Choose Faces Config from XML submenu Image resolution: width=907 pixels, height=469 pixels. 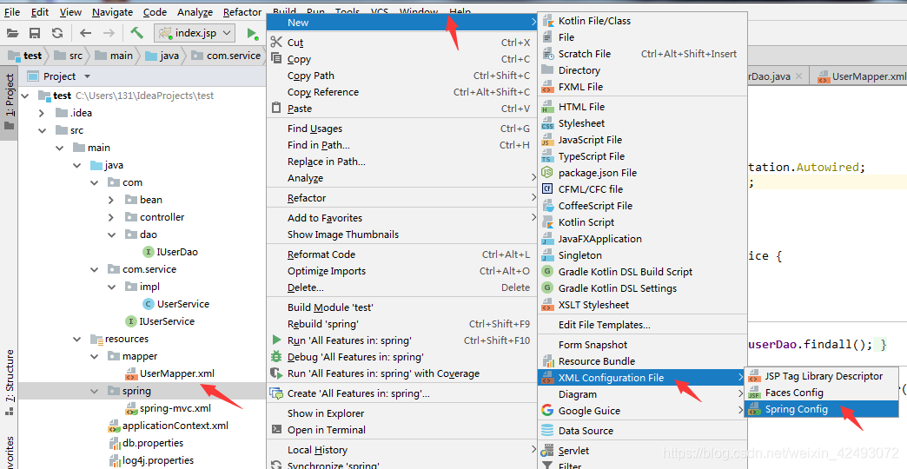pos(822,393)
